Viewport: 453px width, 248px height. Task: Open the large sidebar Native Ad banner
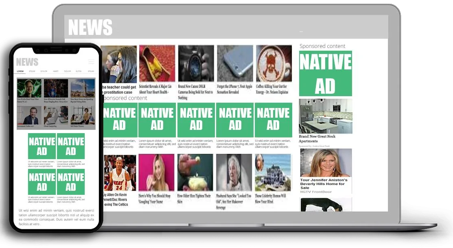(x=326, y=73)
